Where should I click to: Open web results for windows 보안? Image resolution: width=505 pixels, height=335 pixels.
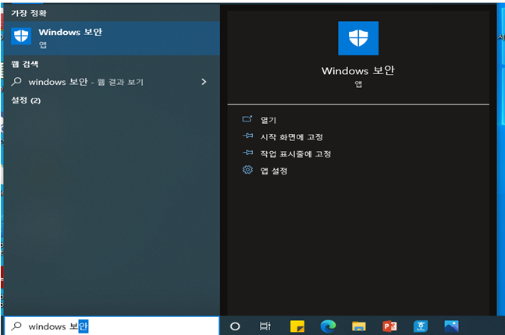pos(112,82)
